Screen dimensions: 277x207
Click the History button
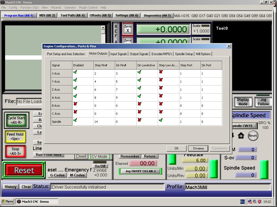[x=10, y=187]
